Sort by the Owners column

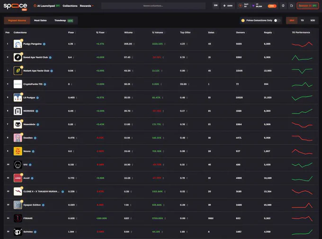241,33
